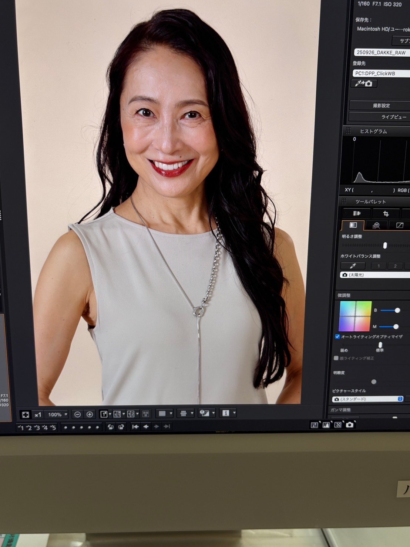The image size is (410, 547).
Task: Open the lens correction tool palette
Action: 357,213
